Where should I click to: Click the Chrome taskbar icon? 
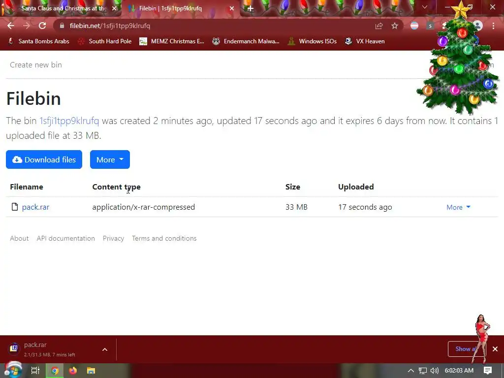pos(55,371)
